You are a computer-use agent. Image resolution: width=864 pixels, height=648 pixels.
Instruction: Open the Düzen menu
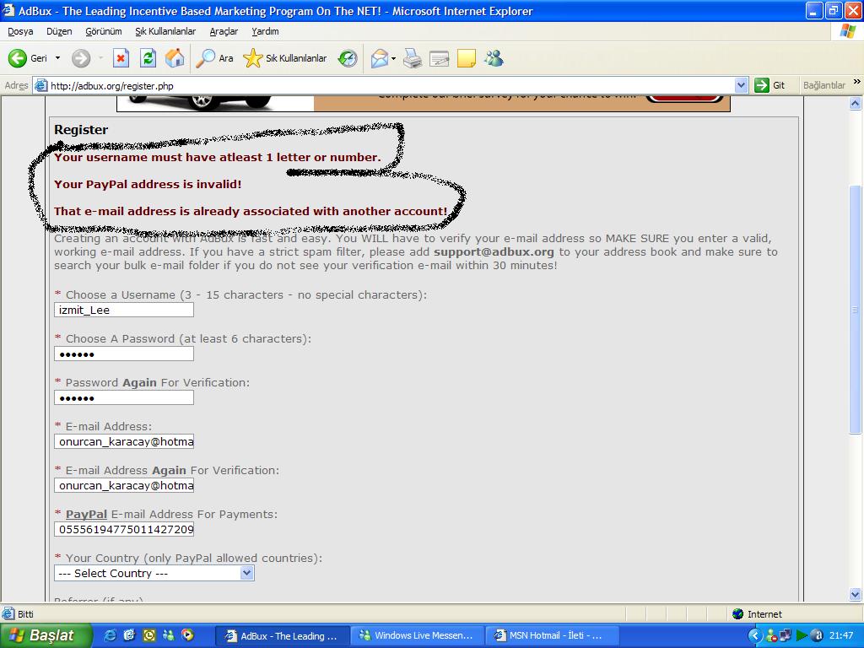pos(59,31)
